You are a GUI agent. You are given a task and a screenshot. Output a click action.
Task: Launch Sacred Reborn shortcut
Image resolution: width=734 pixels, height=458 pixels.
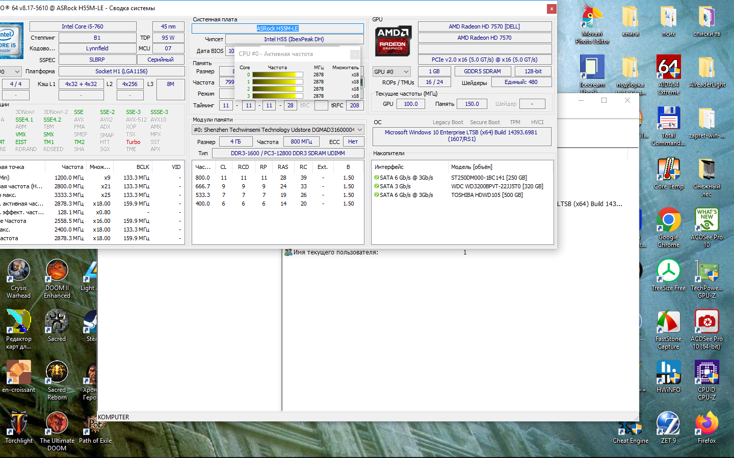click(x=57, y=380)
